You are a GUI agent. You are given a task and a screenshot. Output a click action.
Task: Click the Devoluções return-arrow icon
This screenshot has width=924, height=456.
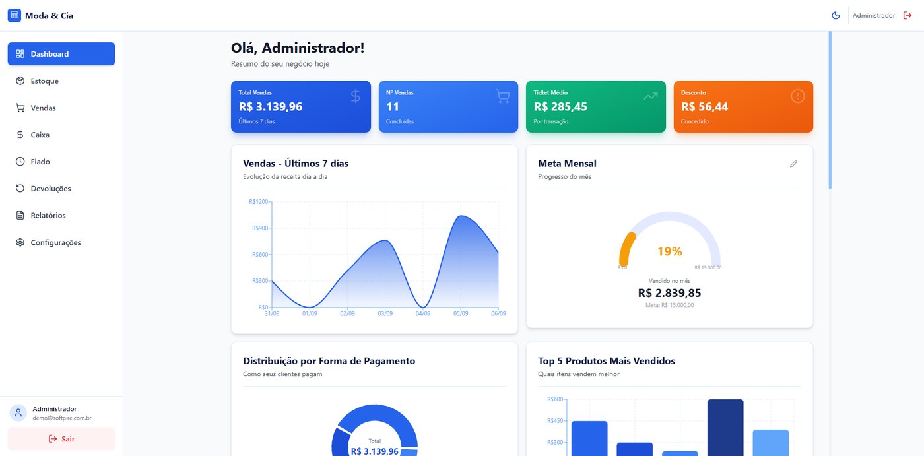click(x=20, y=189)
